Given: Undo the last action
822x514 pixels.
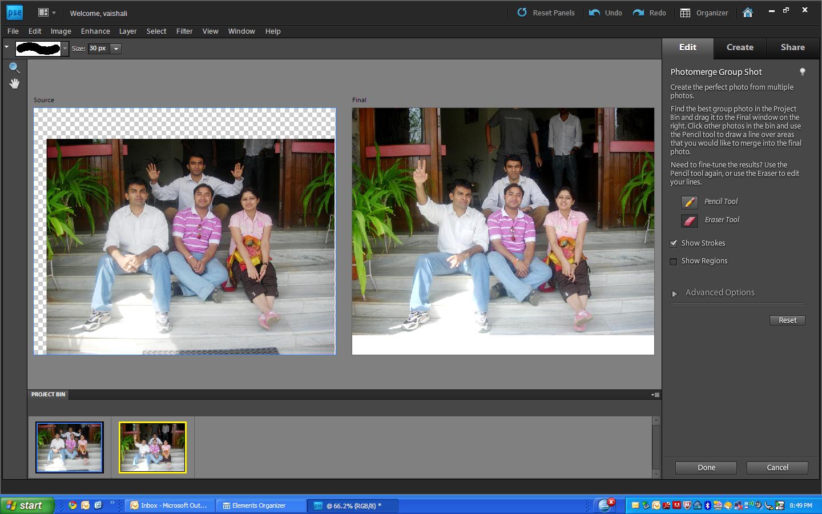Looking at the screenshot, I should pyautogui.click(x=605, y=13).
